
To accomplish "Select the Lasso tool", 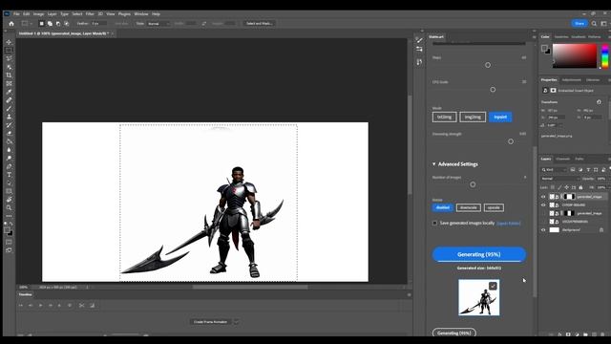I will click(9, 58).
